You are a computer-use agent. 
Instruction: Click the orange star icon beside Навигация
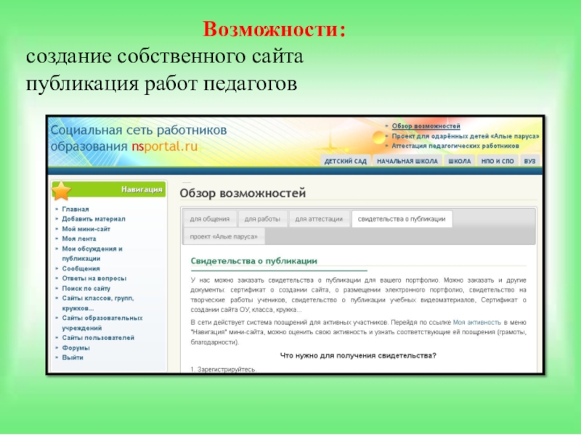(x=61, y=191)
